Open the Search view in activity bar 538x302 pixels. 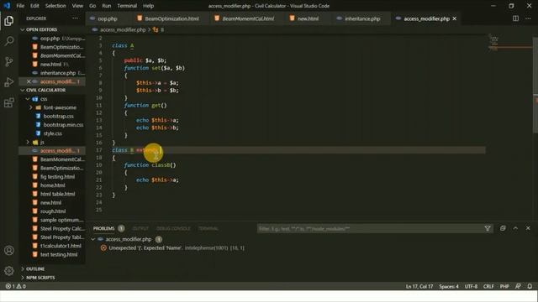(x=9, y=41)
